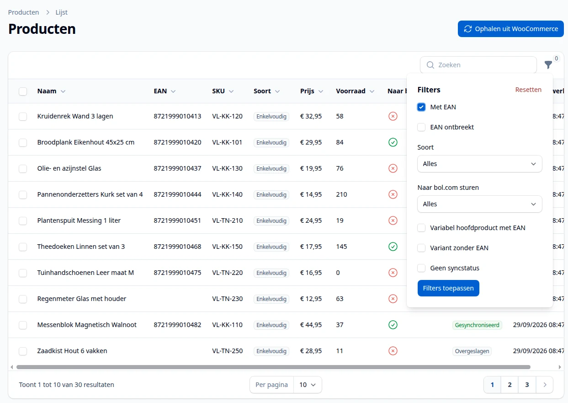This screenshot has width=568, height=403.
Task: Focus the Zoeken search field
Action: coord(478,65)
